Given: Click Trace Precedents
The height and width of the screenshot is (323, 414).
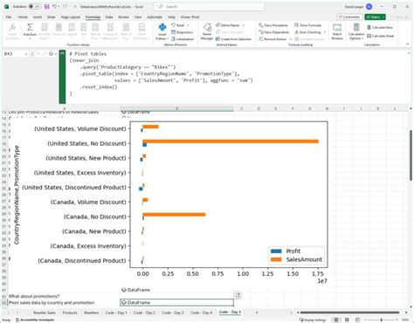Looking at the screenshot, I should tap(273, 25).
